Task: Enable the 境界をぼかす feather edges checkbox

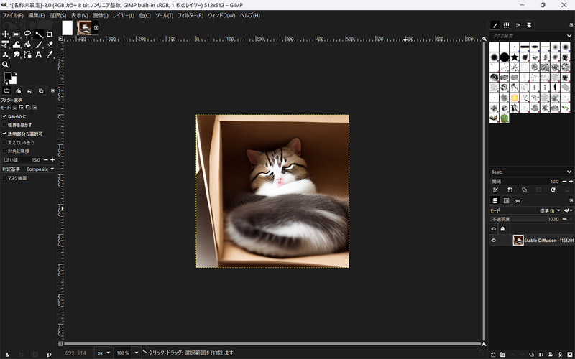Action: (x=4, y=125)
